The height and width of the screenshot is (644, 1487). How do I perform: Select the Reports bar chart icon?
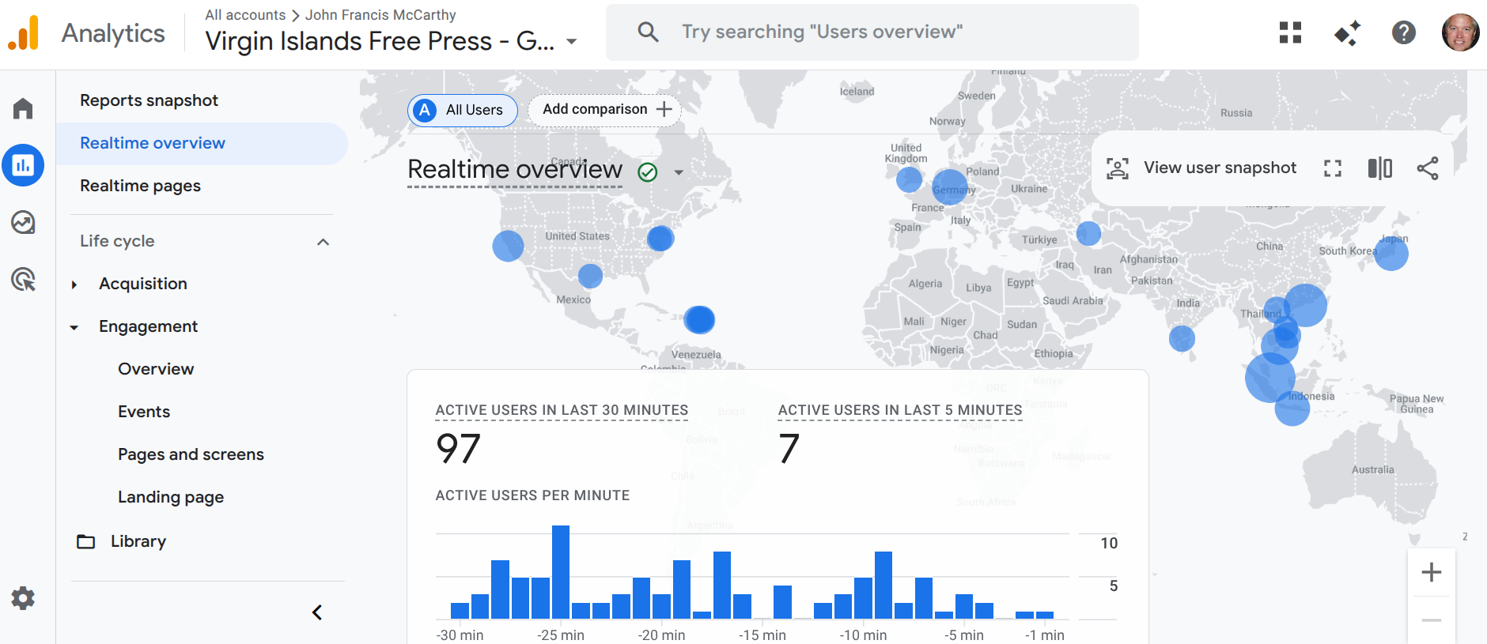[x=23, y=165]
